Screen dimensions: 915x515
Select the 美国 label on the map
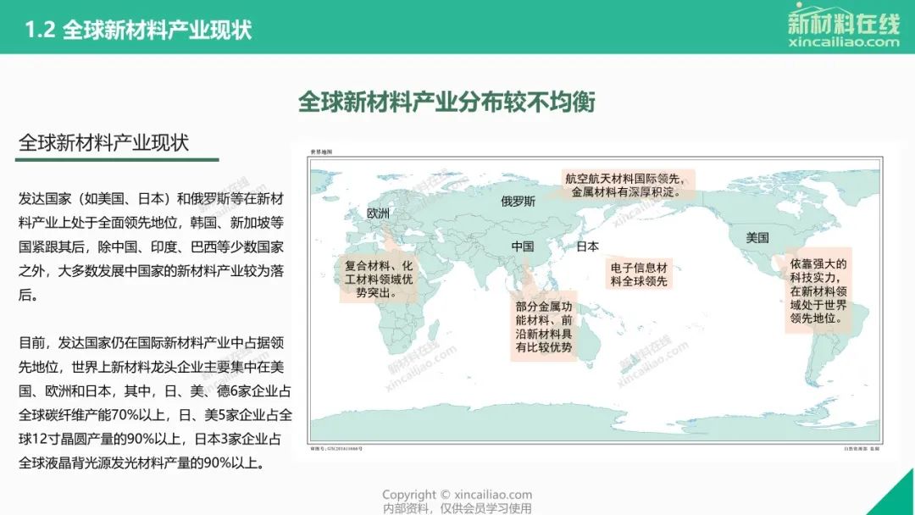(757, 238)
